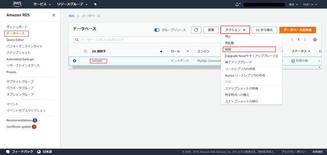Click S3 から復元 button
The height and width of the screenshot is (155, 327).
pyautogui.click(x=264, y=30)
